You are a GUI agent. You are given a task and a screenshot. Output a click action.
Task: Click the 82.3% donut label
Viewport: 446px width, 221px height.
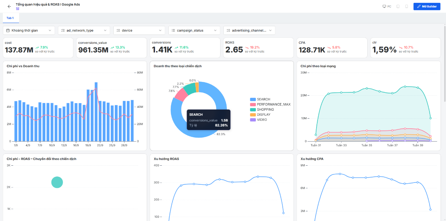pyautogui.click(x=221, y=134)
